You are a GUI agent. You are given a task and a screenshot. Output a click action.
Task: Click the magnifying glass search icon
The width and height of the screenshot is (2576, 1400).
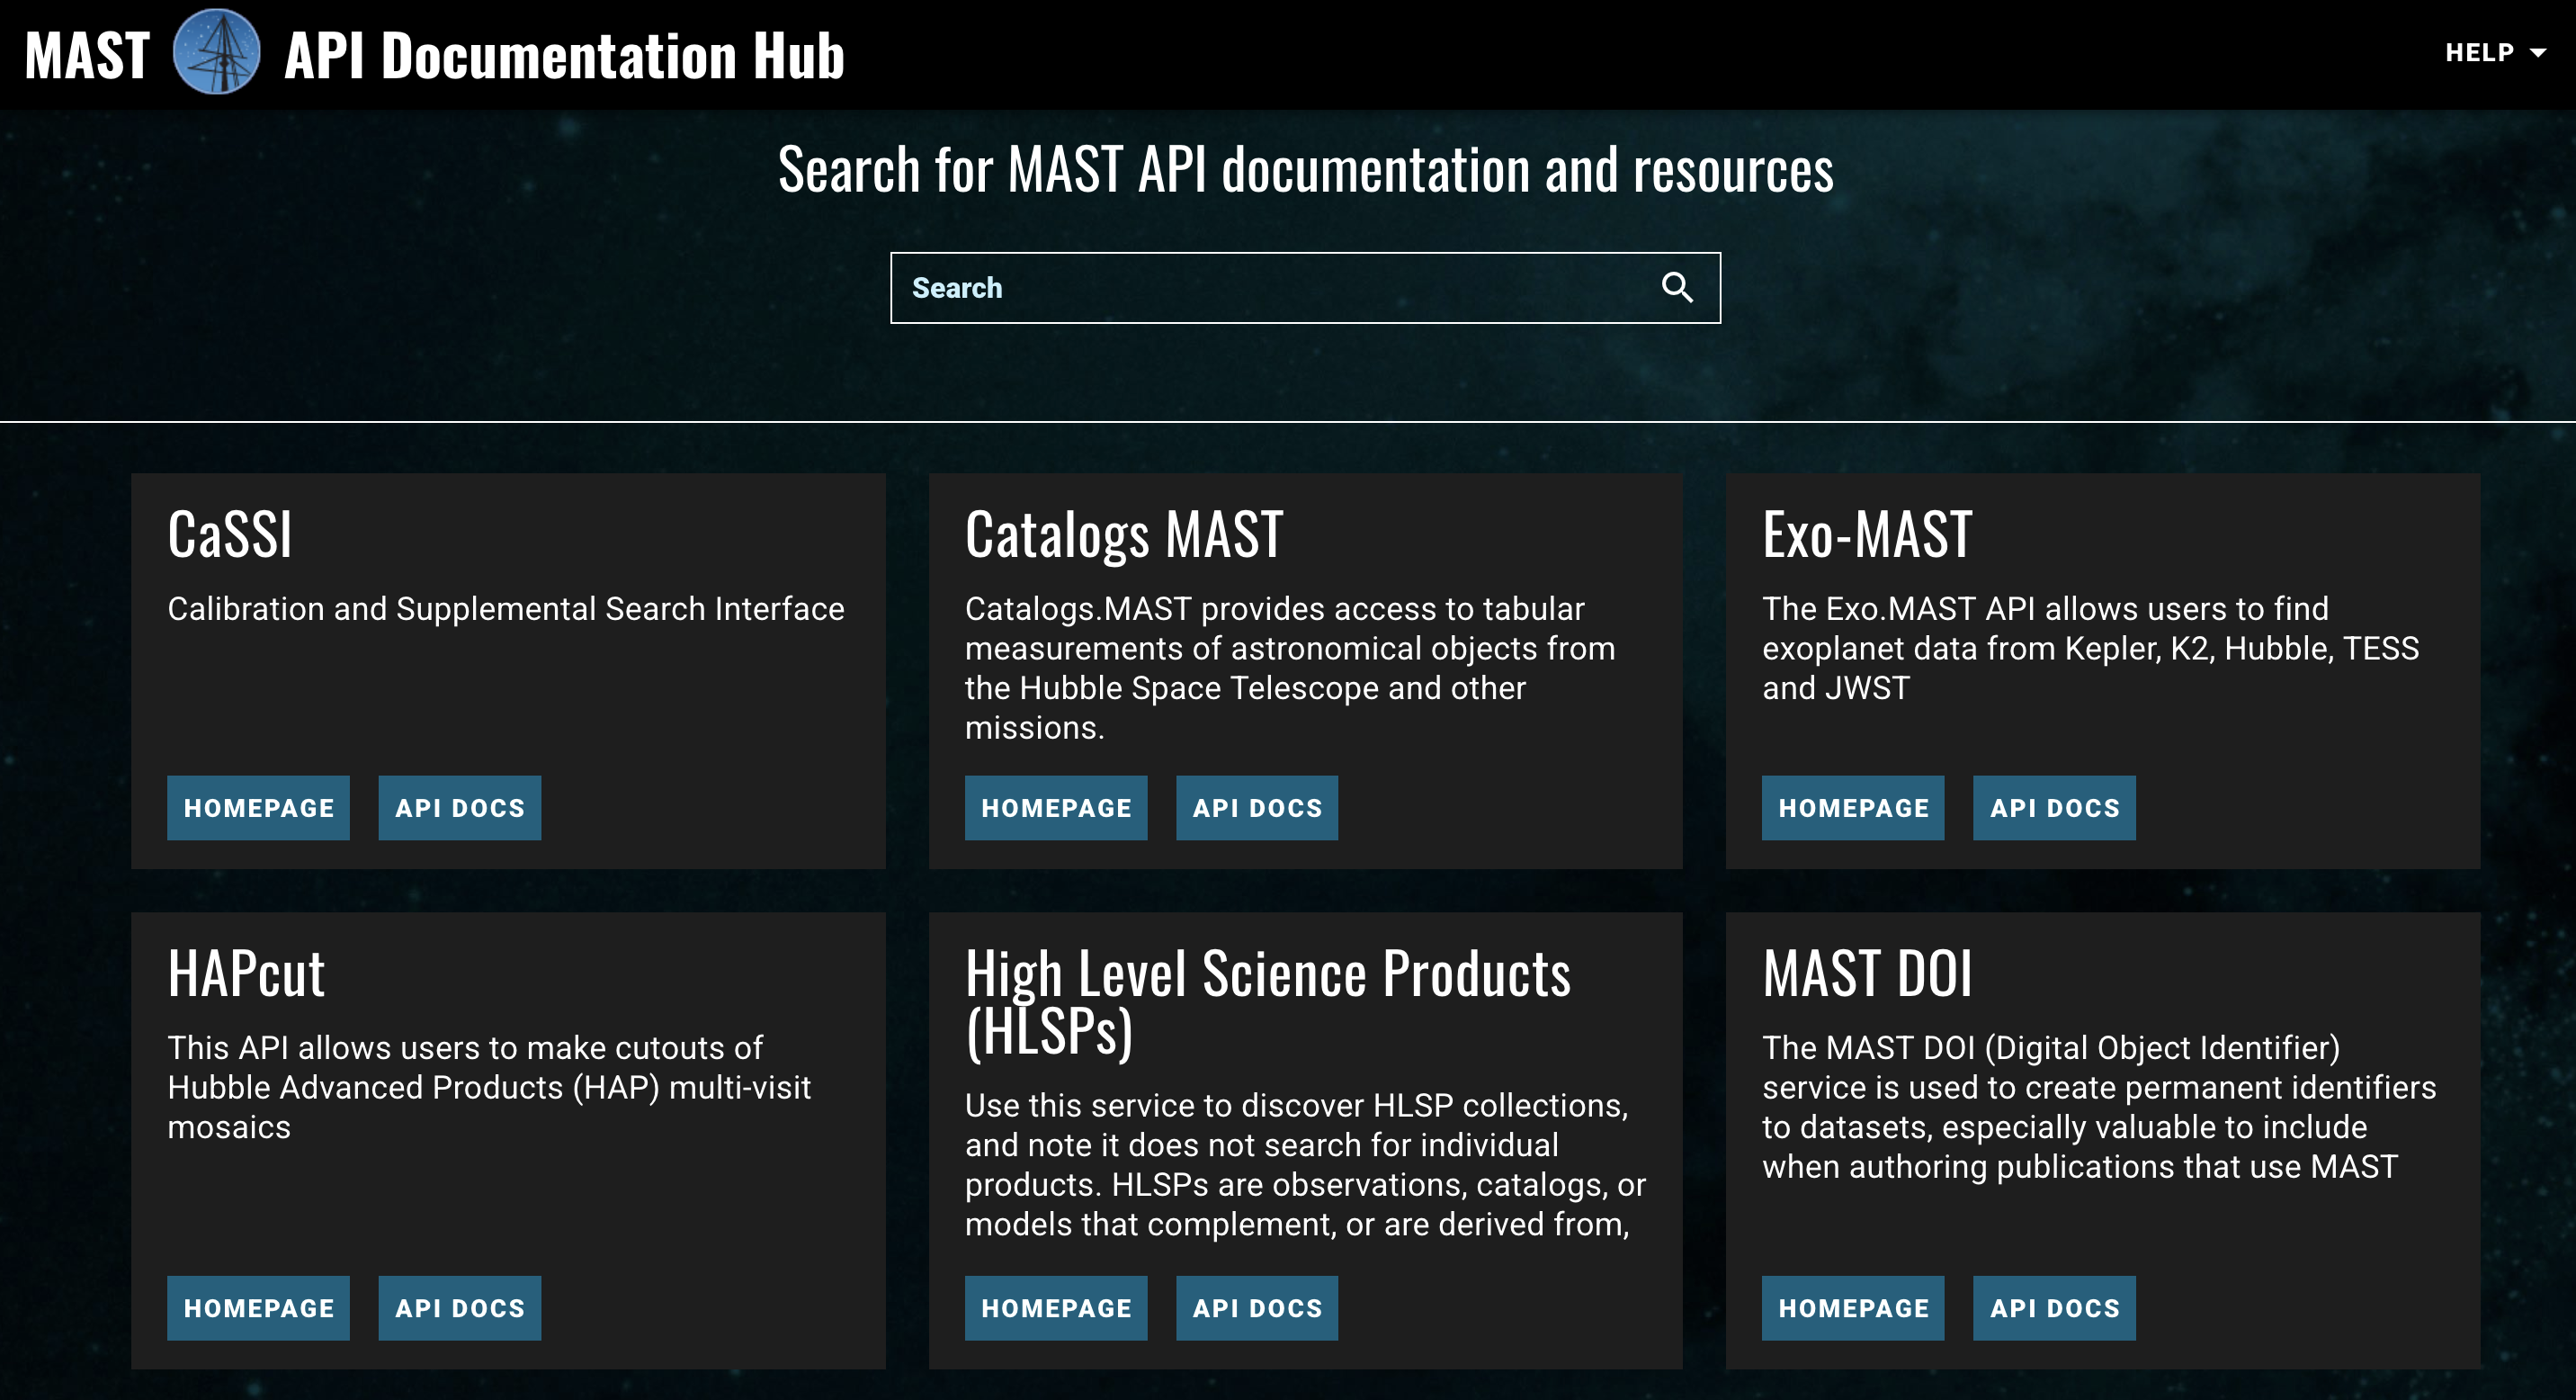click(1677, 288)
